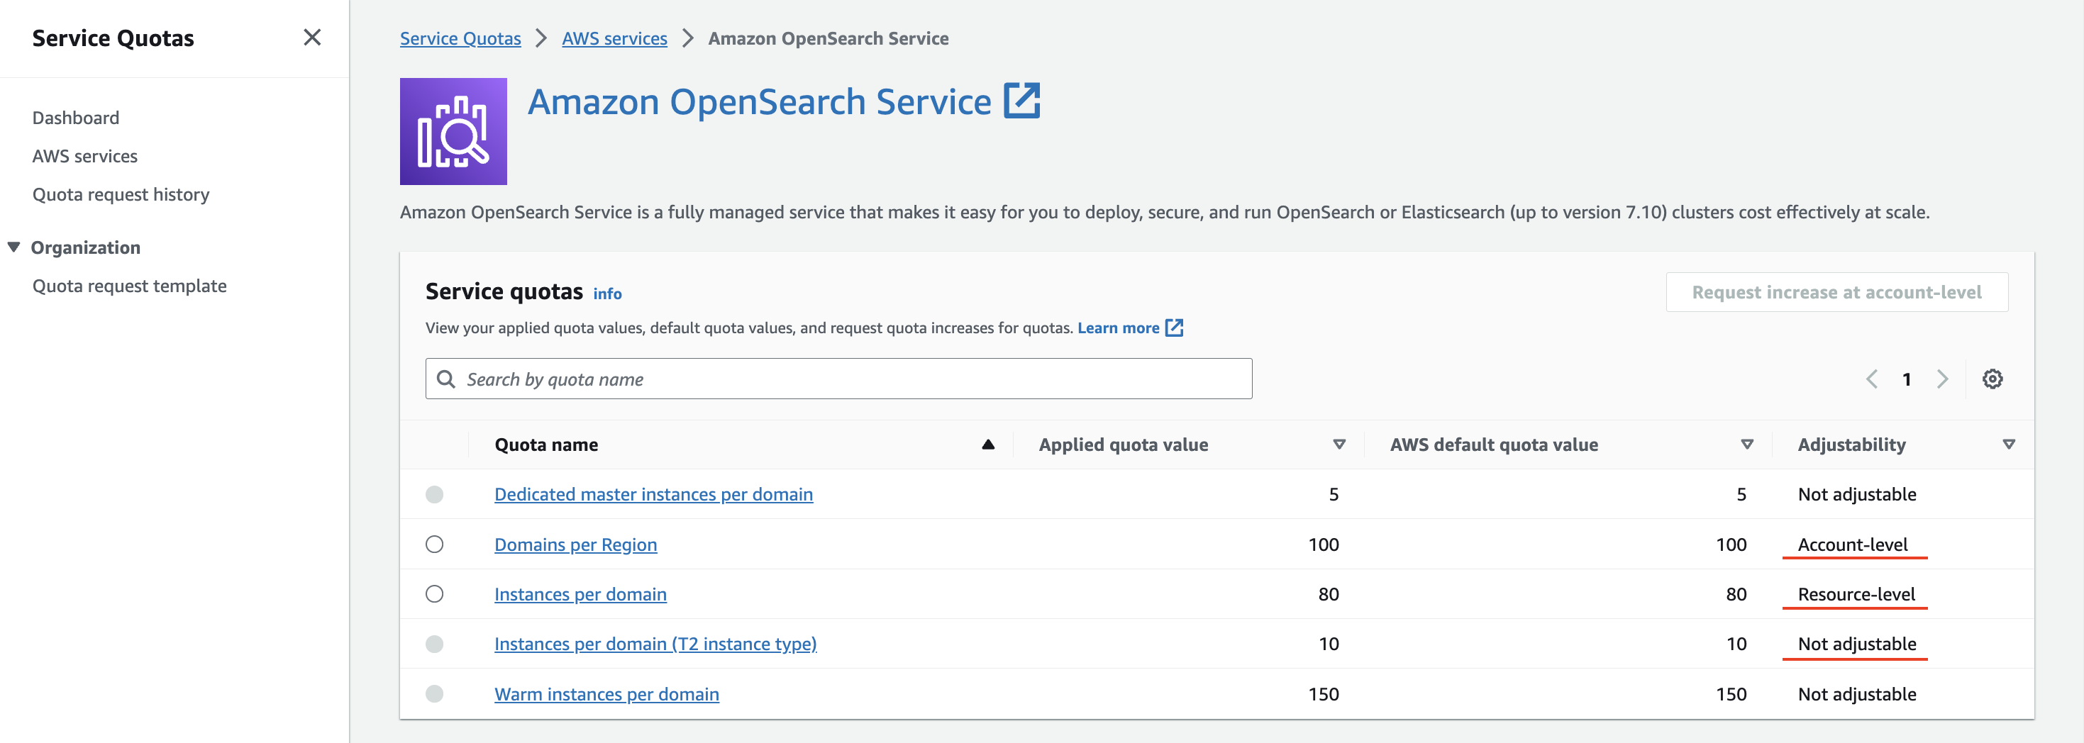Click the Amazon OpenSearch Service logo icon
The height and width of the screenshot is (743, 2084).
point(453,131)
